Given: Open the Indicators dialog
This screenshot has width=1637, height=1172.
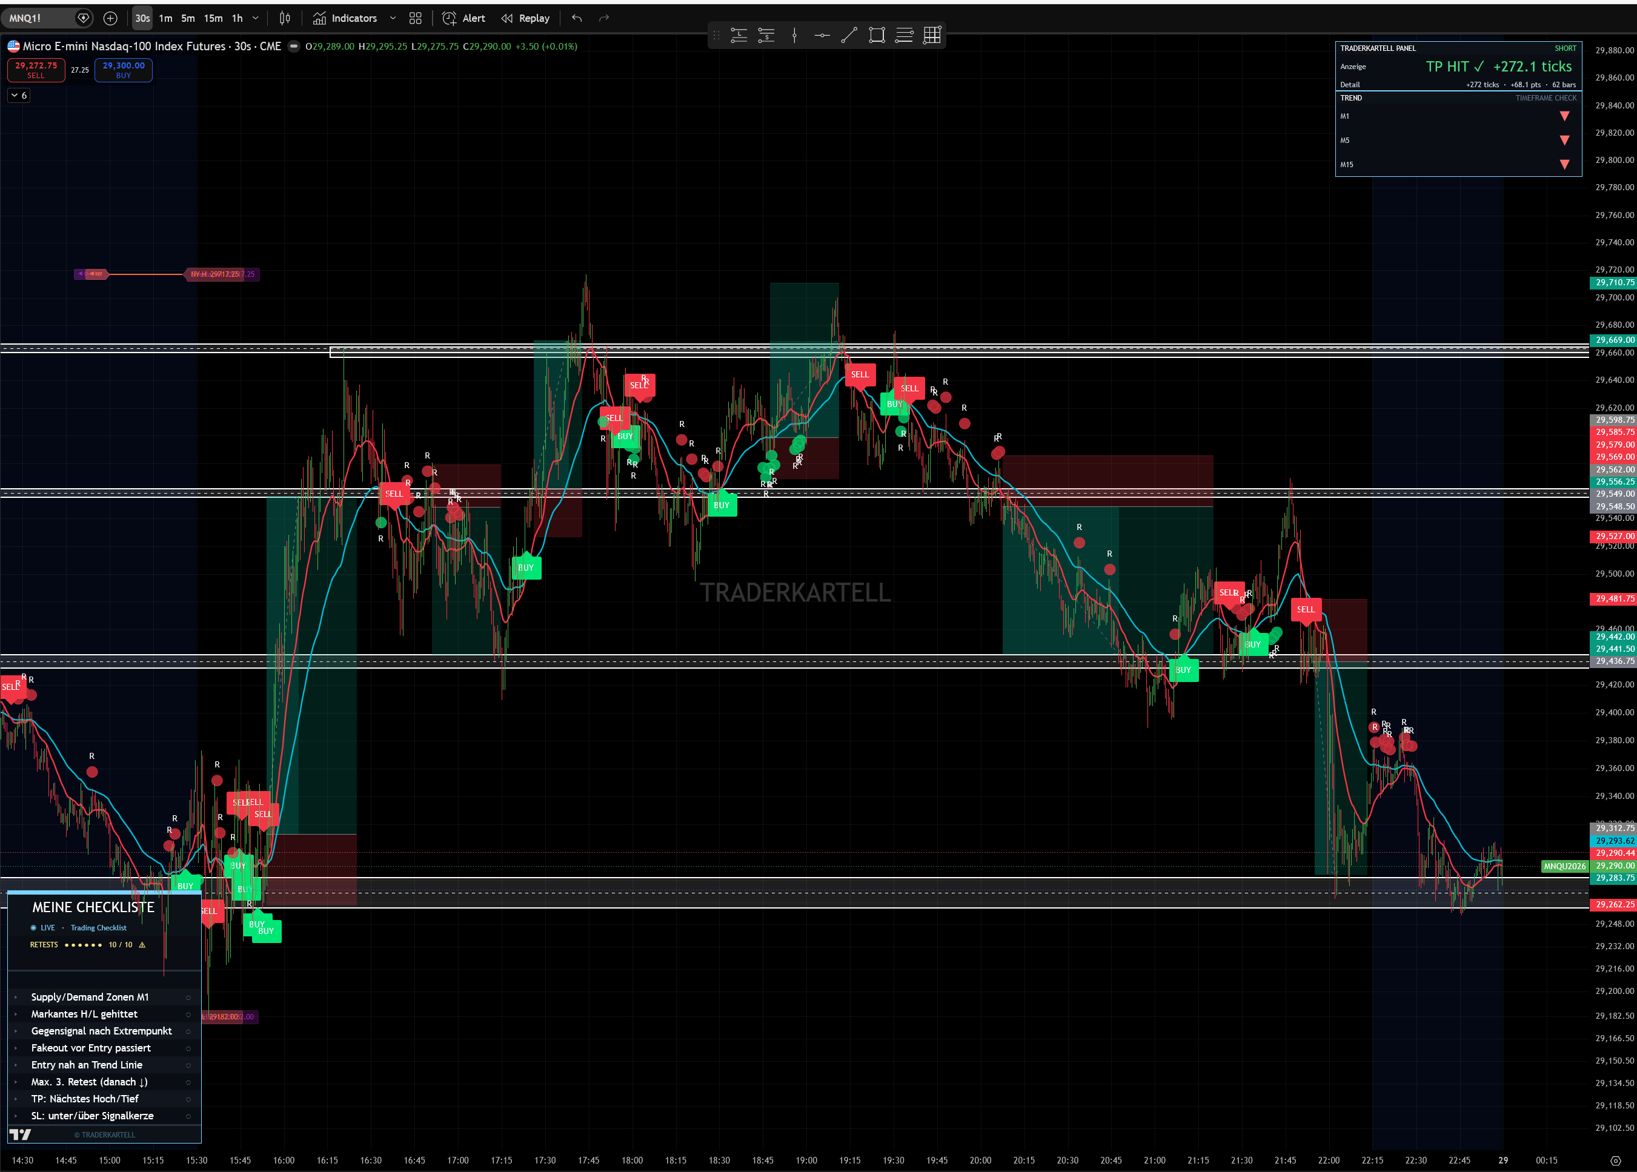Looking at the screenshot, I should (345, 18).
